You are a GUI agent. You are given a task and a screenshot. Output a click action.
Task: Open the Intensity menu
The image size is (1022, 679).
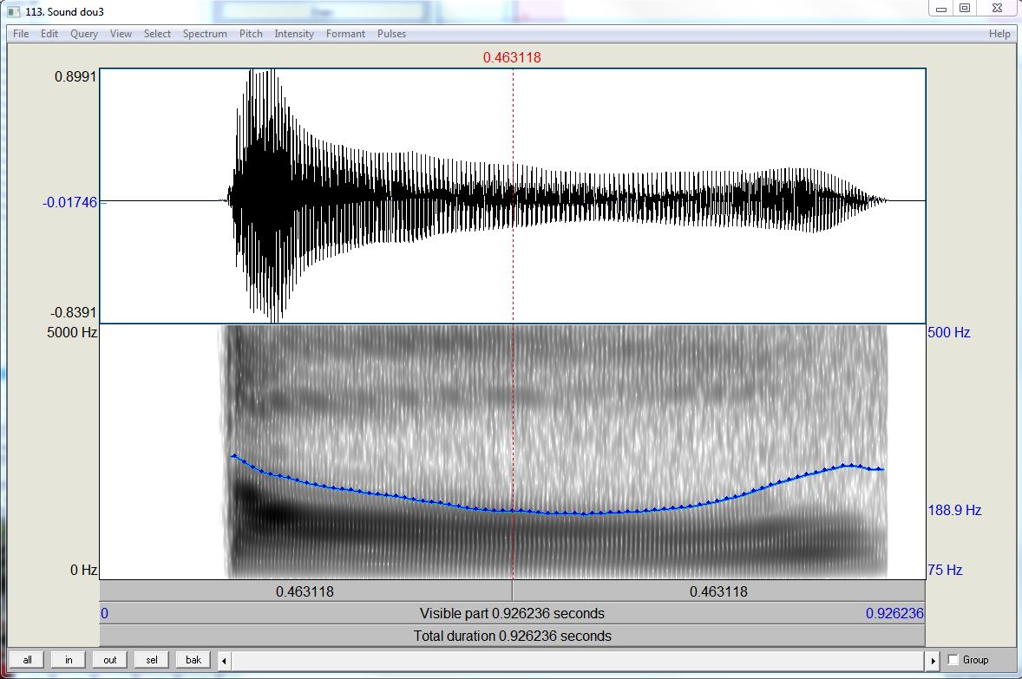[294, 34]
